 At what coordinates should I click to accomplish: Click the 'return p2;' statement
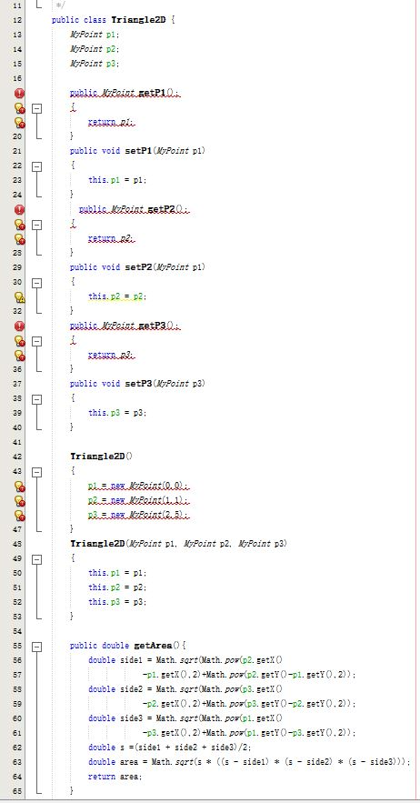pos(112,239)
